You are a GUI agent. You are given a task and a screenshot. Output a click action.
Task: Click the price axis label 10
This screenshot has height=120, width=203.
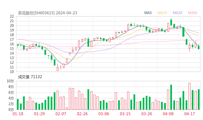(x=12, y=72)
